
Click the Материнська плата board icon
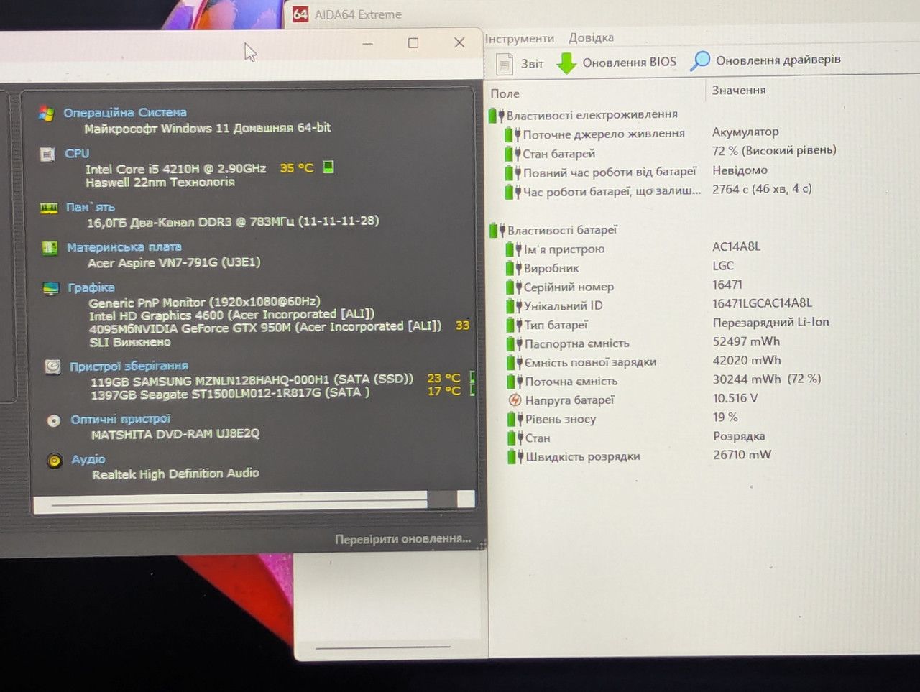point(50,248)
